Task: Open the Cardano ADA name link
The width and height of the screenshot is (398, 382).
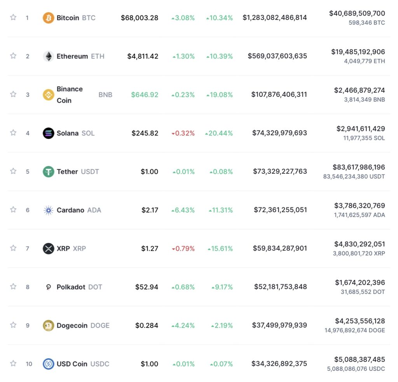Action: coord(79,210)
